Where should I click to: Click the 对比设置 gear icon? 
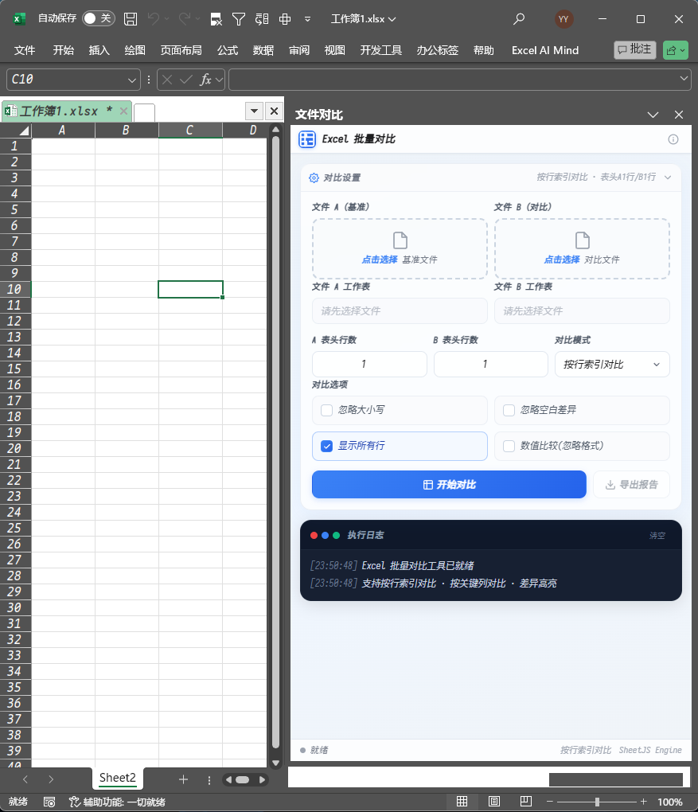point(314,178)
